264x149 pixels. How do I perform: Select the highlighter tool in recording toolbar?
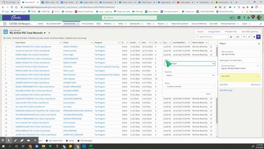(22, 140)
